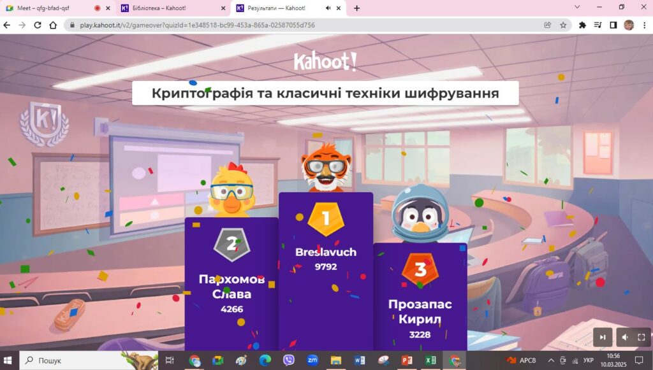Click the winning score 9792
The image size is (653, 370).
[326, 267]
